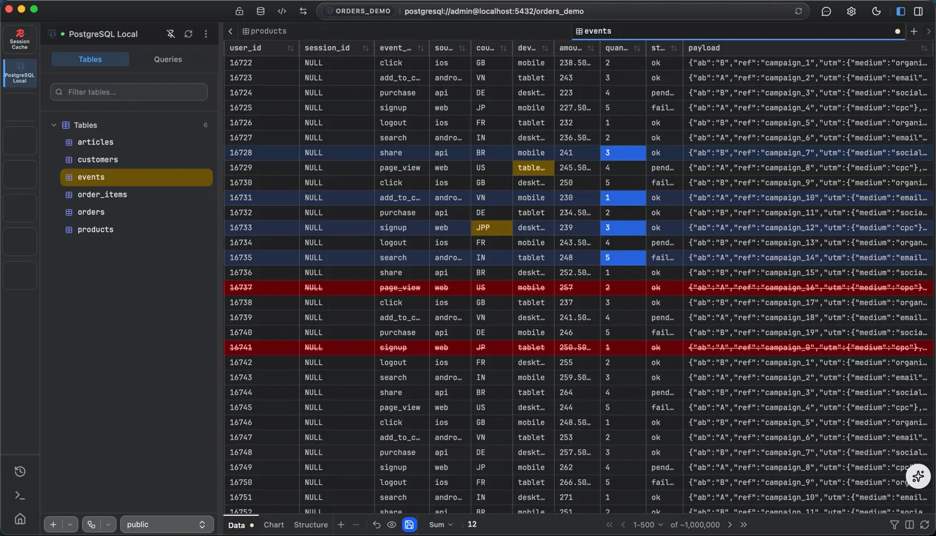This screenshot has width=936, height=536.
Task: Expand the dropdown next to the plus button
Action: point(70,525)
